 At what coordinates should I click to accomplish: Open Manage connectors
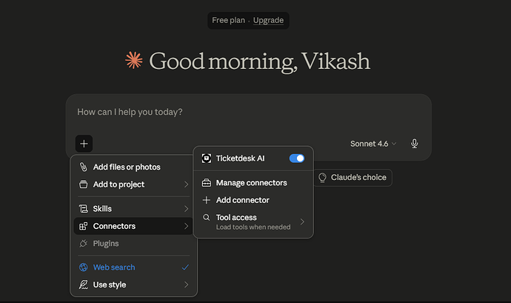[253, 183]
